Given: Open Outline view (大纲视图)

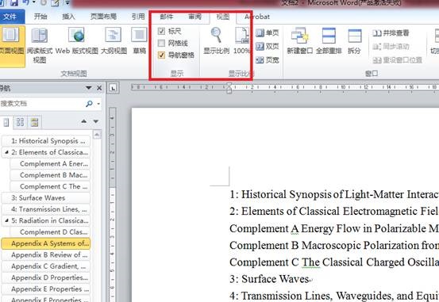Looking at the screenshot, I should (x=114, y=41).
